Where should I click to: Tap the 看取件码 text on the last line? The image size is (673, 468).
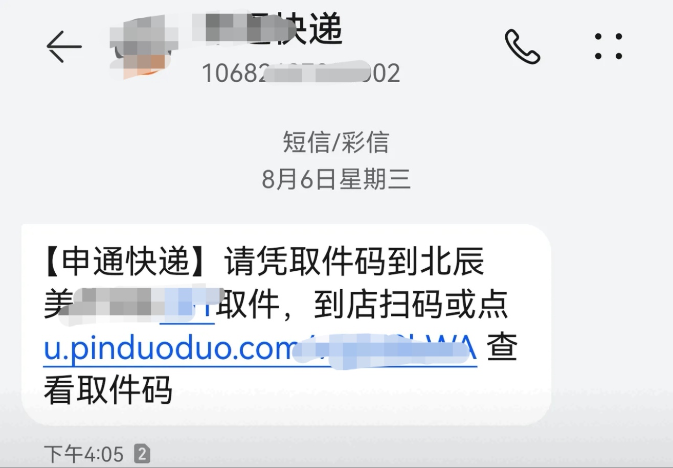coord(108,391)
